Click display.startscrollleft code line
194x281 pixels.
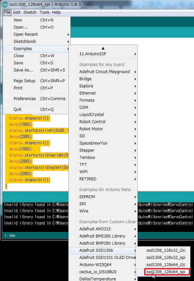[x=38, y=131]
